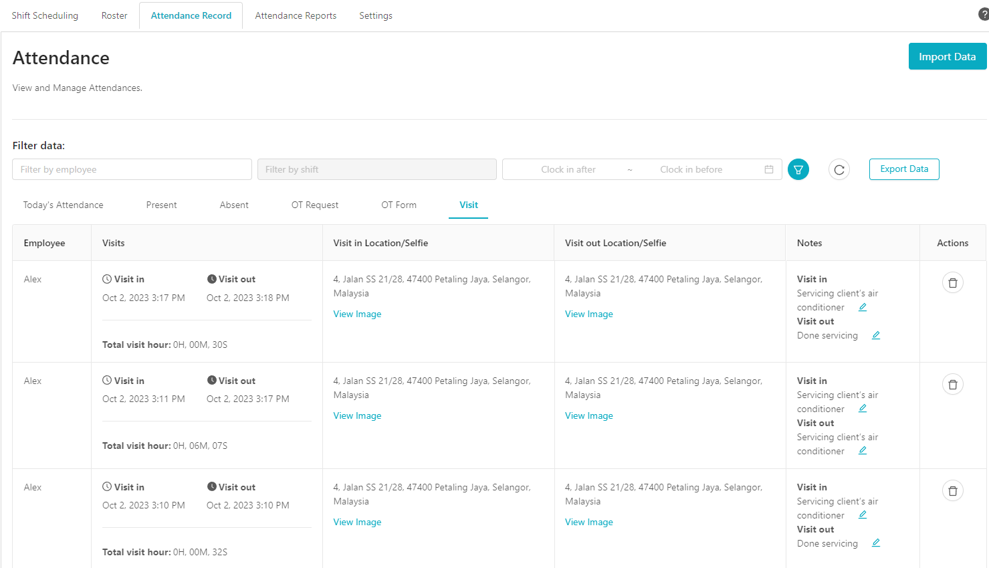Click the Import Data button

(948, 56)
